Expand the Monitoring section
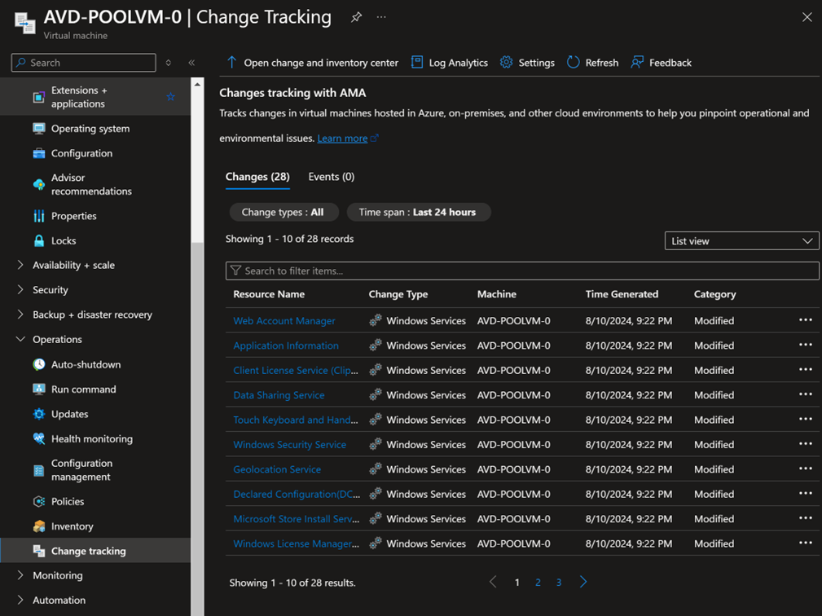 [20, 575]
